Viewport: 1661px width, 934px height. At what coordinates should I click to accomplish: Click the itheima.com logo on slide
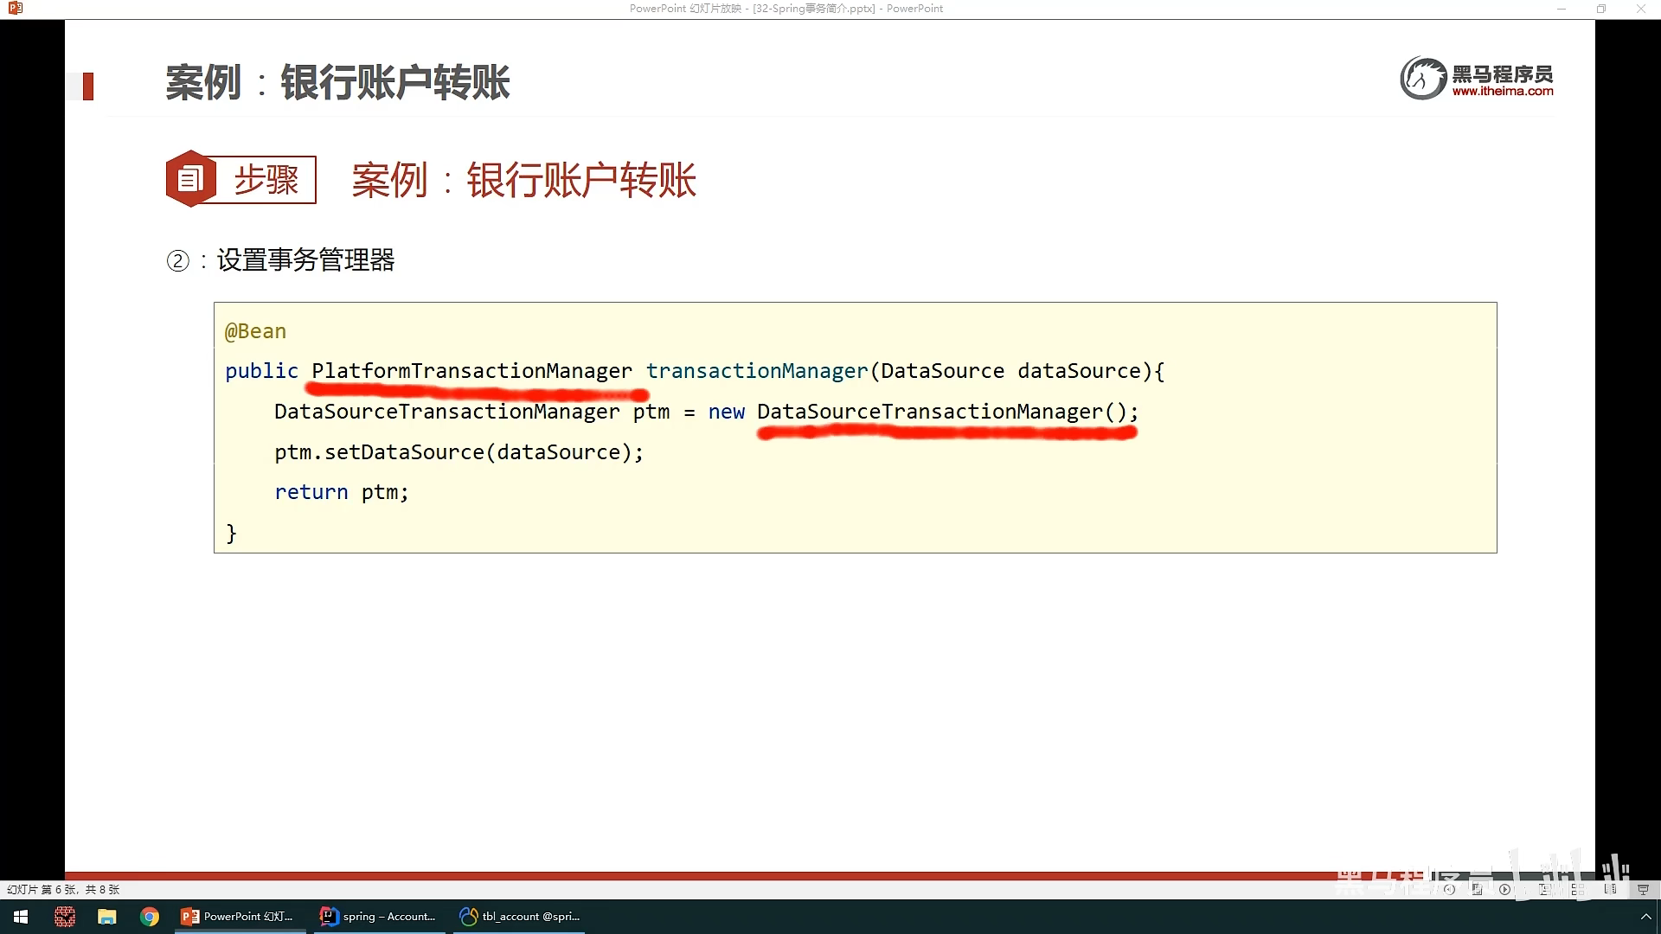point(1477,80)
